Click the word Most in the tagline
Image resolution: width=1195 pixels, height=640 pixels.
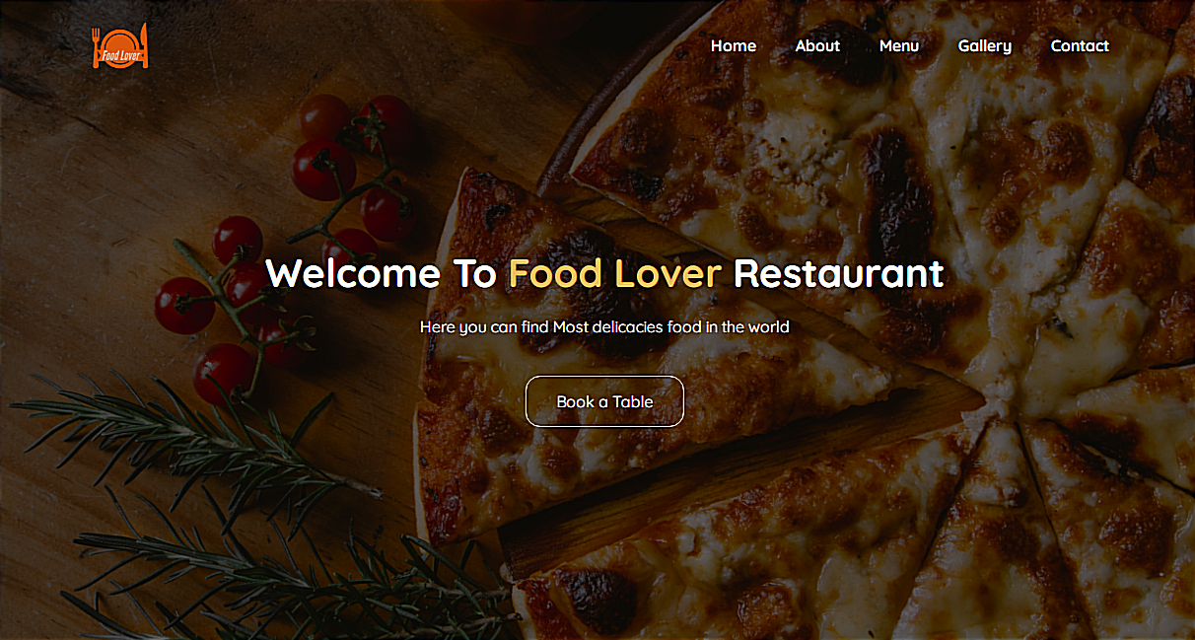pos(570,326)
